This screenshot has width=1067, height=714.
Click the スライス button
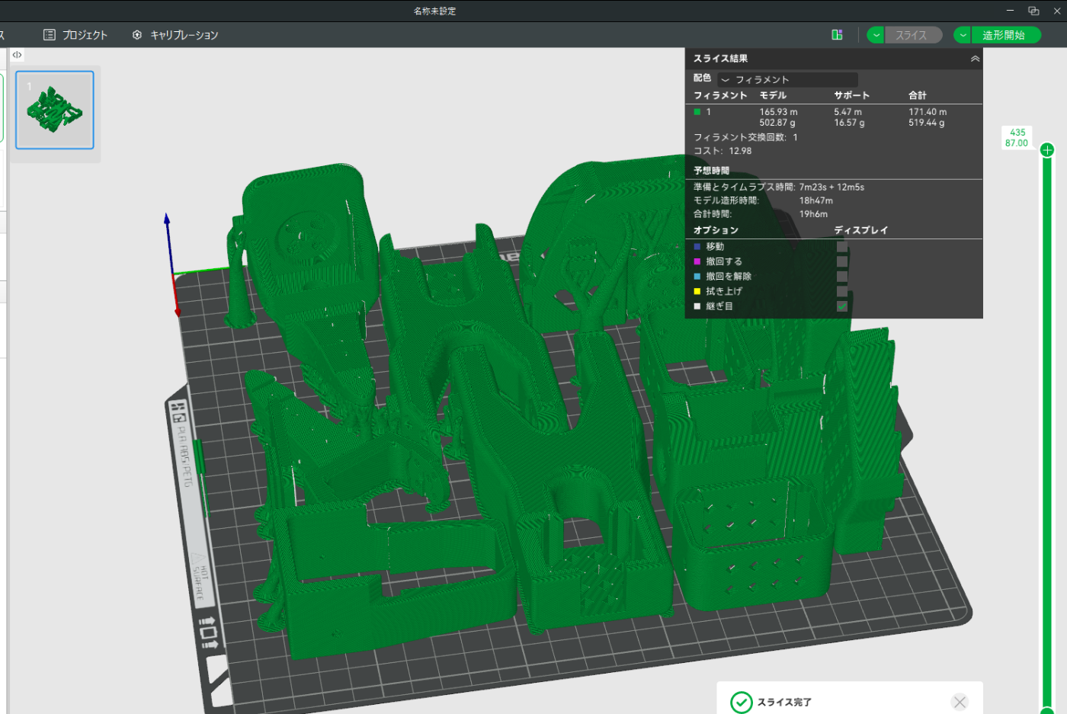click(x=913, y=35)
